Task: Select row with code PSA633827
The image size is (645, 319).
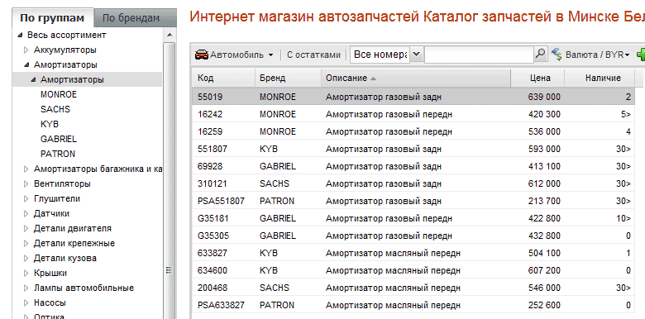Action: pos(413,305)
